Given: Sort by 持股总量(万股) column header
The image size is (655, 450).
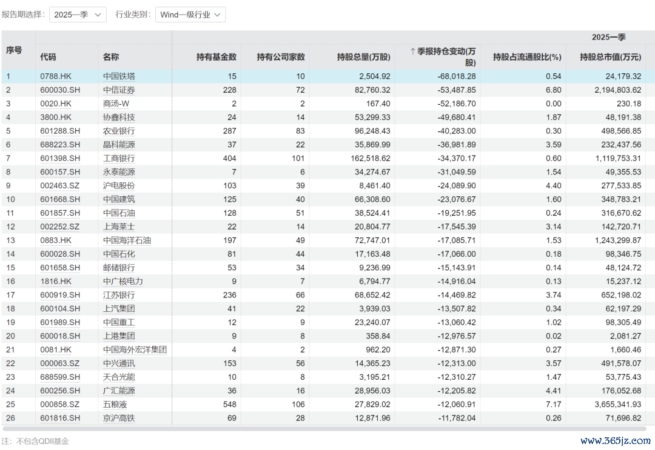Looking at the screenshot, I should click(x=364, y=57).
